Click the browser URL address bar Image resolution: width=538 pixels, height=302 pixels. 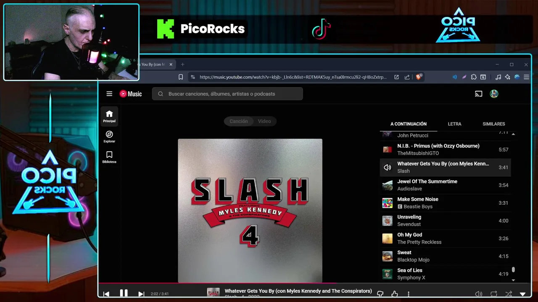coord(293,77)
